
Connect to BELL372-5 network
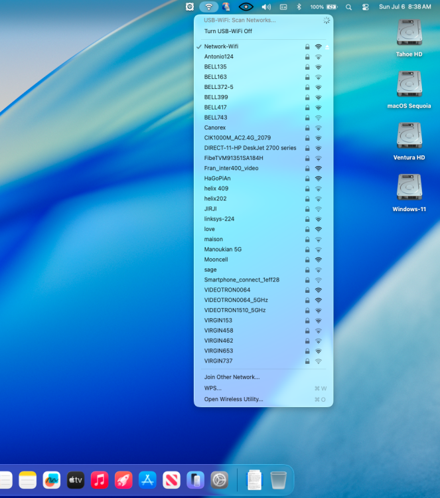pyautogui.click(x=263, y=87)
